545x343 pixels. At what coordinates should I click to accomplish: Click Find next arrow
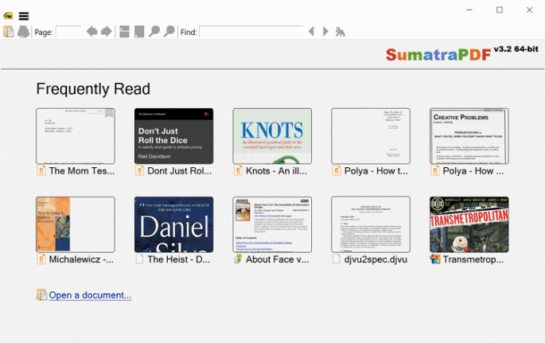point(325,32)
